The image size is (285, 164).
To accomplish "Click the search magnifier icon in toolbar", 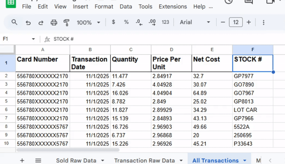I will pyautogui.click(x=14, y=22).
